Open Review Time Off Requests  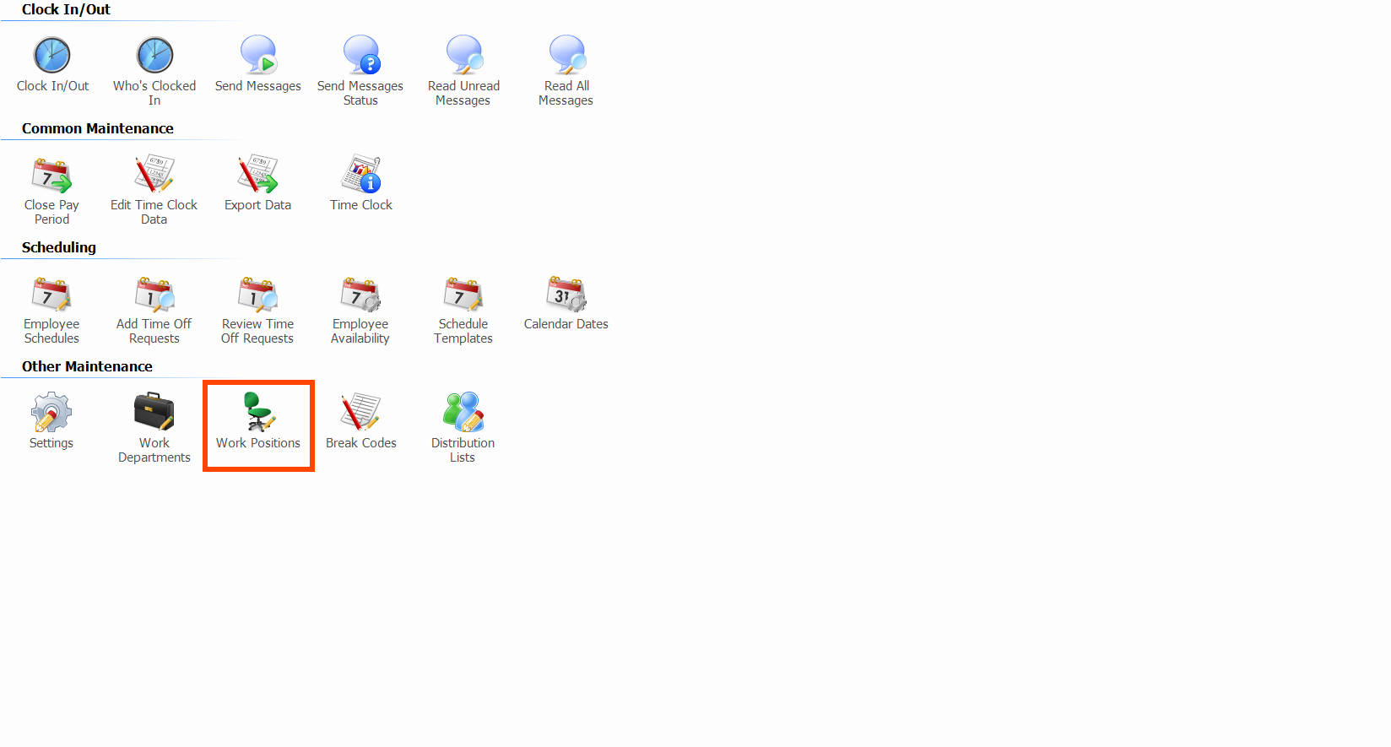tap(258, 295)
